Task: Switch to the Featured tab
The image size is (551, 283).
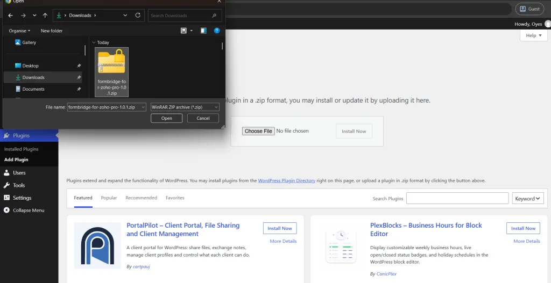Action: click(83, 198)
